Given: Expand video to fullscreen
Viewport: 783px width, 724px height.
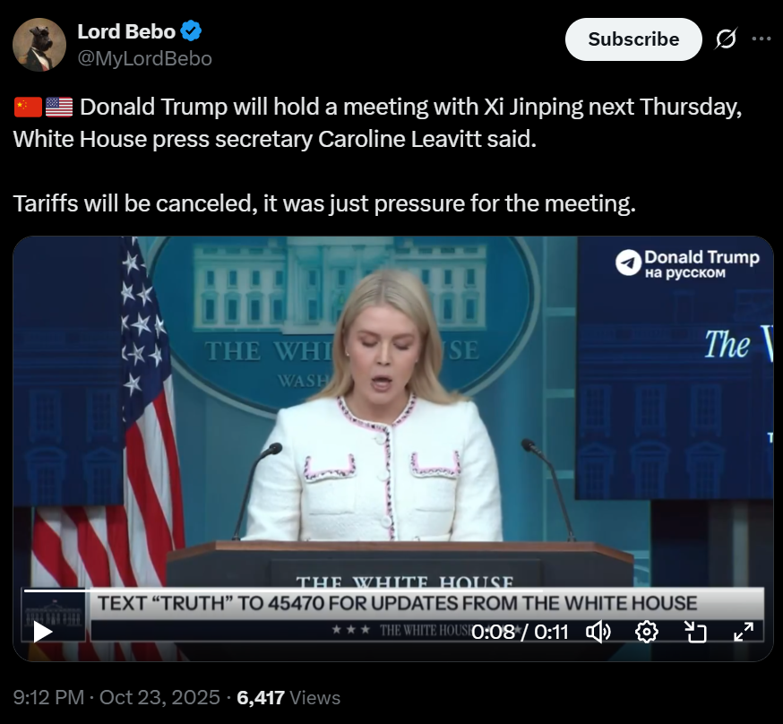Looking at the screenshot, I should coord(744,632).
